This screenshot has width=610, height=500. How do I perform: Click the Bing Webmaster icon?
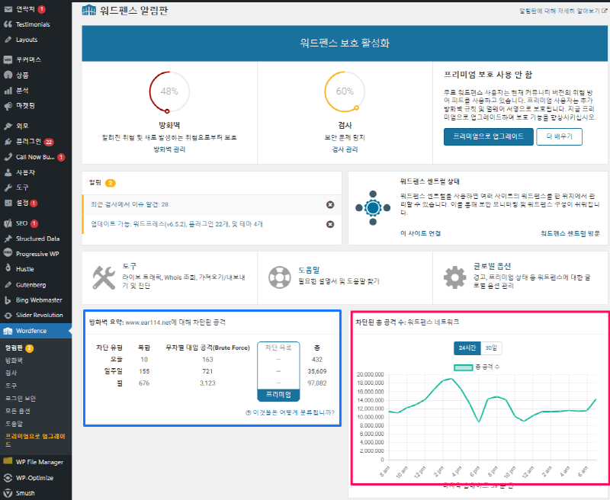[x=8, y=300]
